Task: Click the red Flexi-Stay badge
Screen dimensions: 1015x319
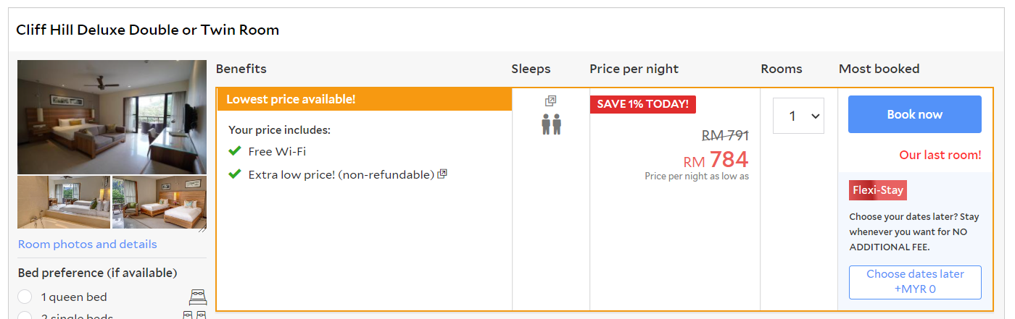Action: 878,190
